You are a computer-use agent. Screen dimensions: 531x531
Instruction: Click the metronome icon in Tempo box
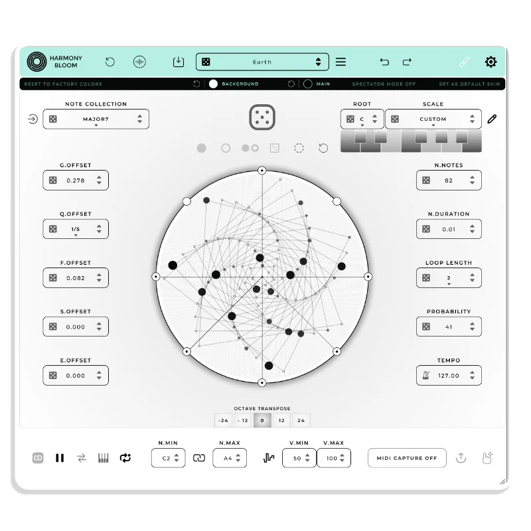(x=426, y=375)
